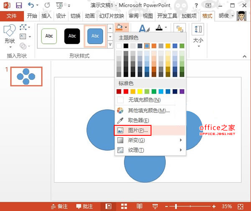Image resolution: width=251 pixels, height=211 pixels.
Task: Switch to the Animations (动画) tab
Action: (x=90, y=16)
